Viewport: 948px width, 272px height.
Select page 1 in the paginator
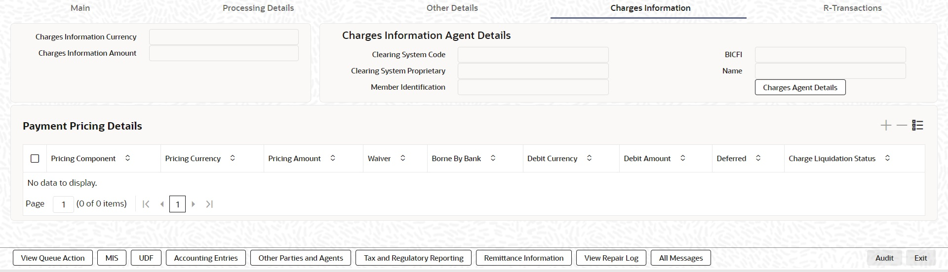tap(177, 204)
